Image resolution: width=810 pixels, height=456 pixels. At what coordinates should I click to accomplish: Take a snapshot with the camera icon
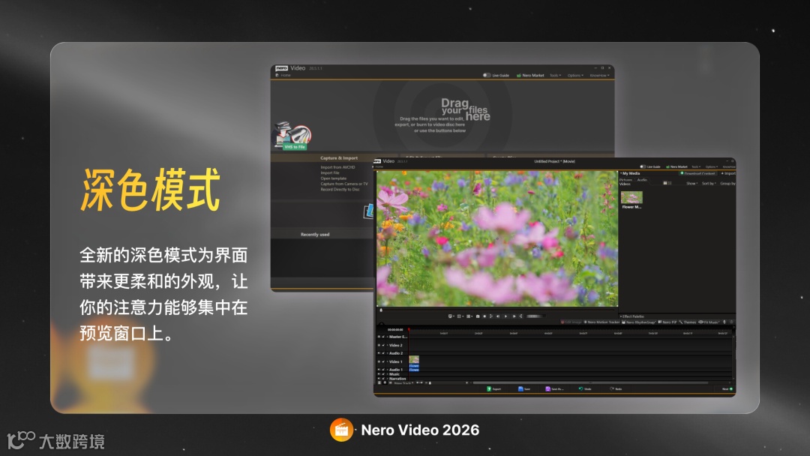(478, 316)
